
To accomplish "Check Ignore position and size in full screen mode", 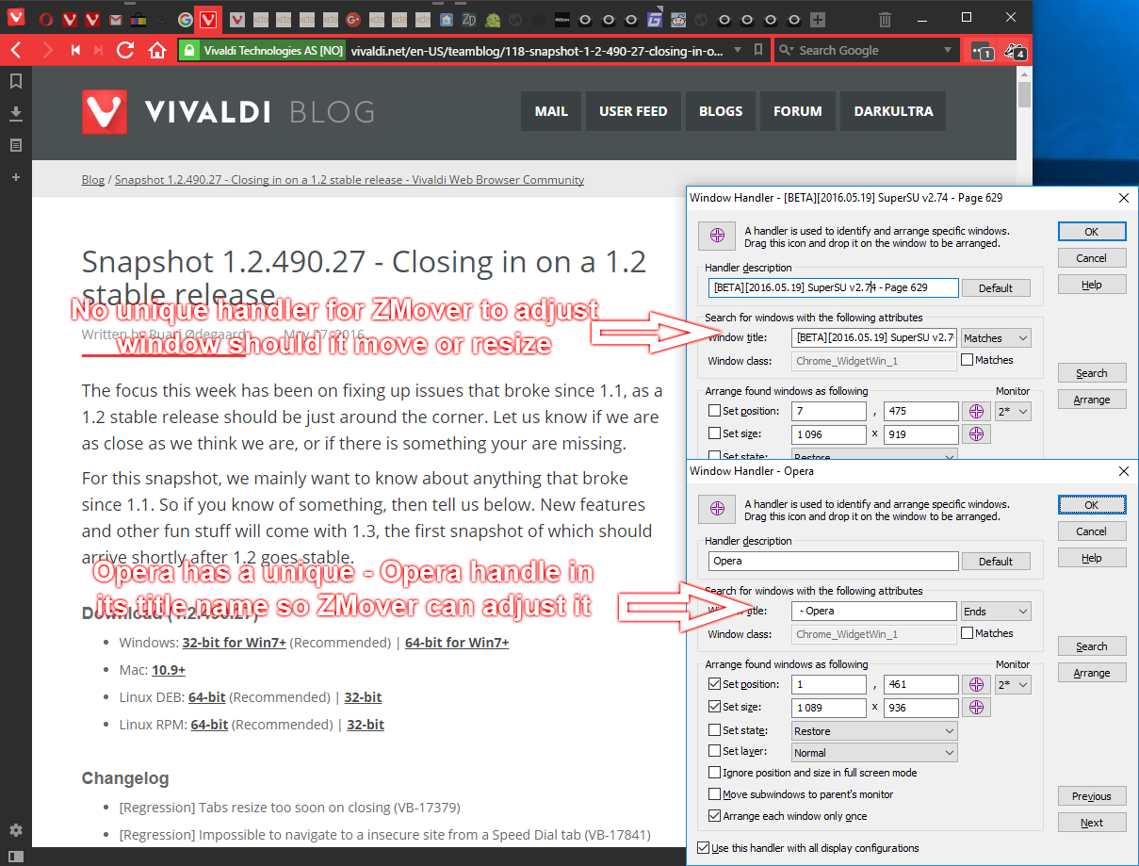I will (714, 773).
